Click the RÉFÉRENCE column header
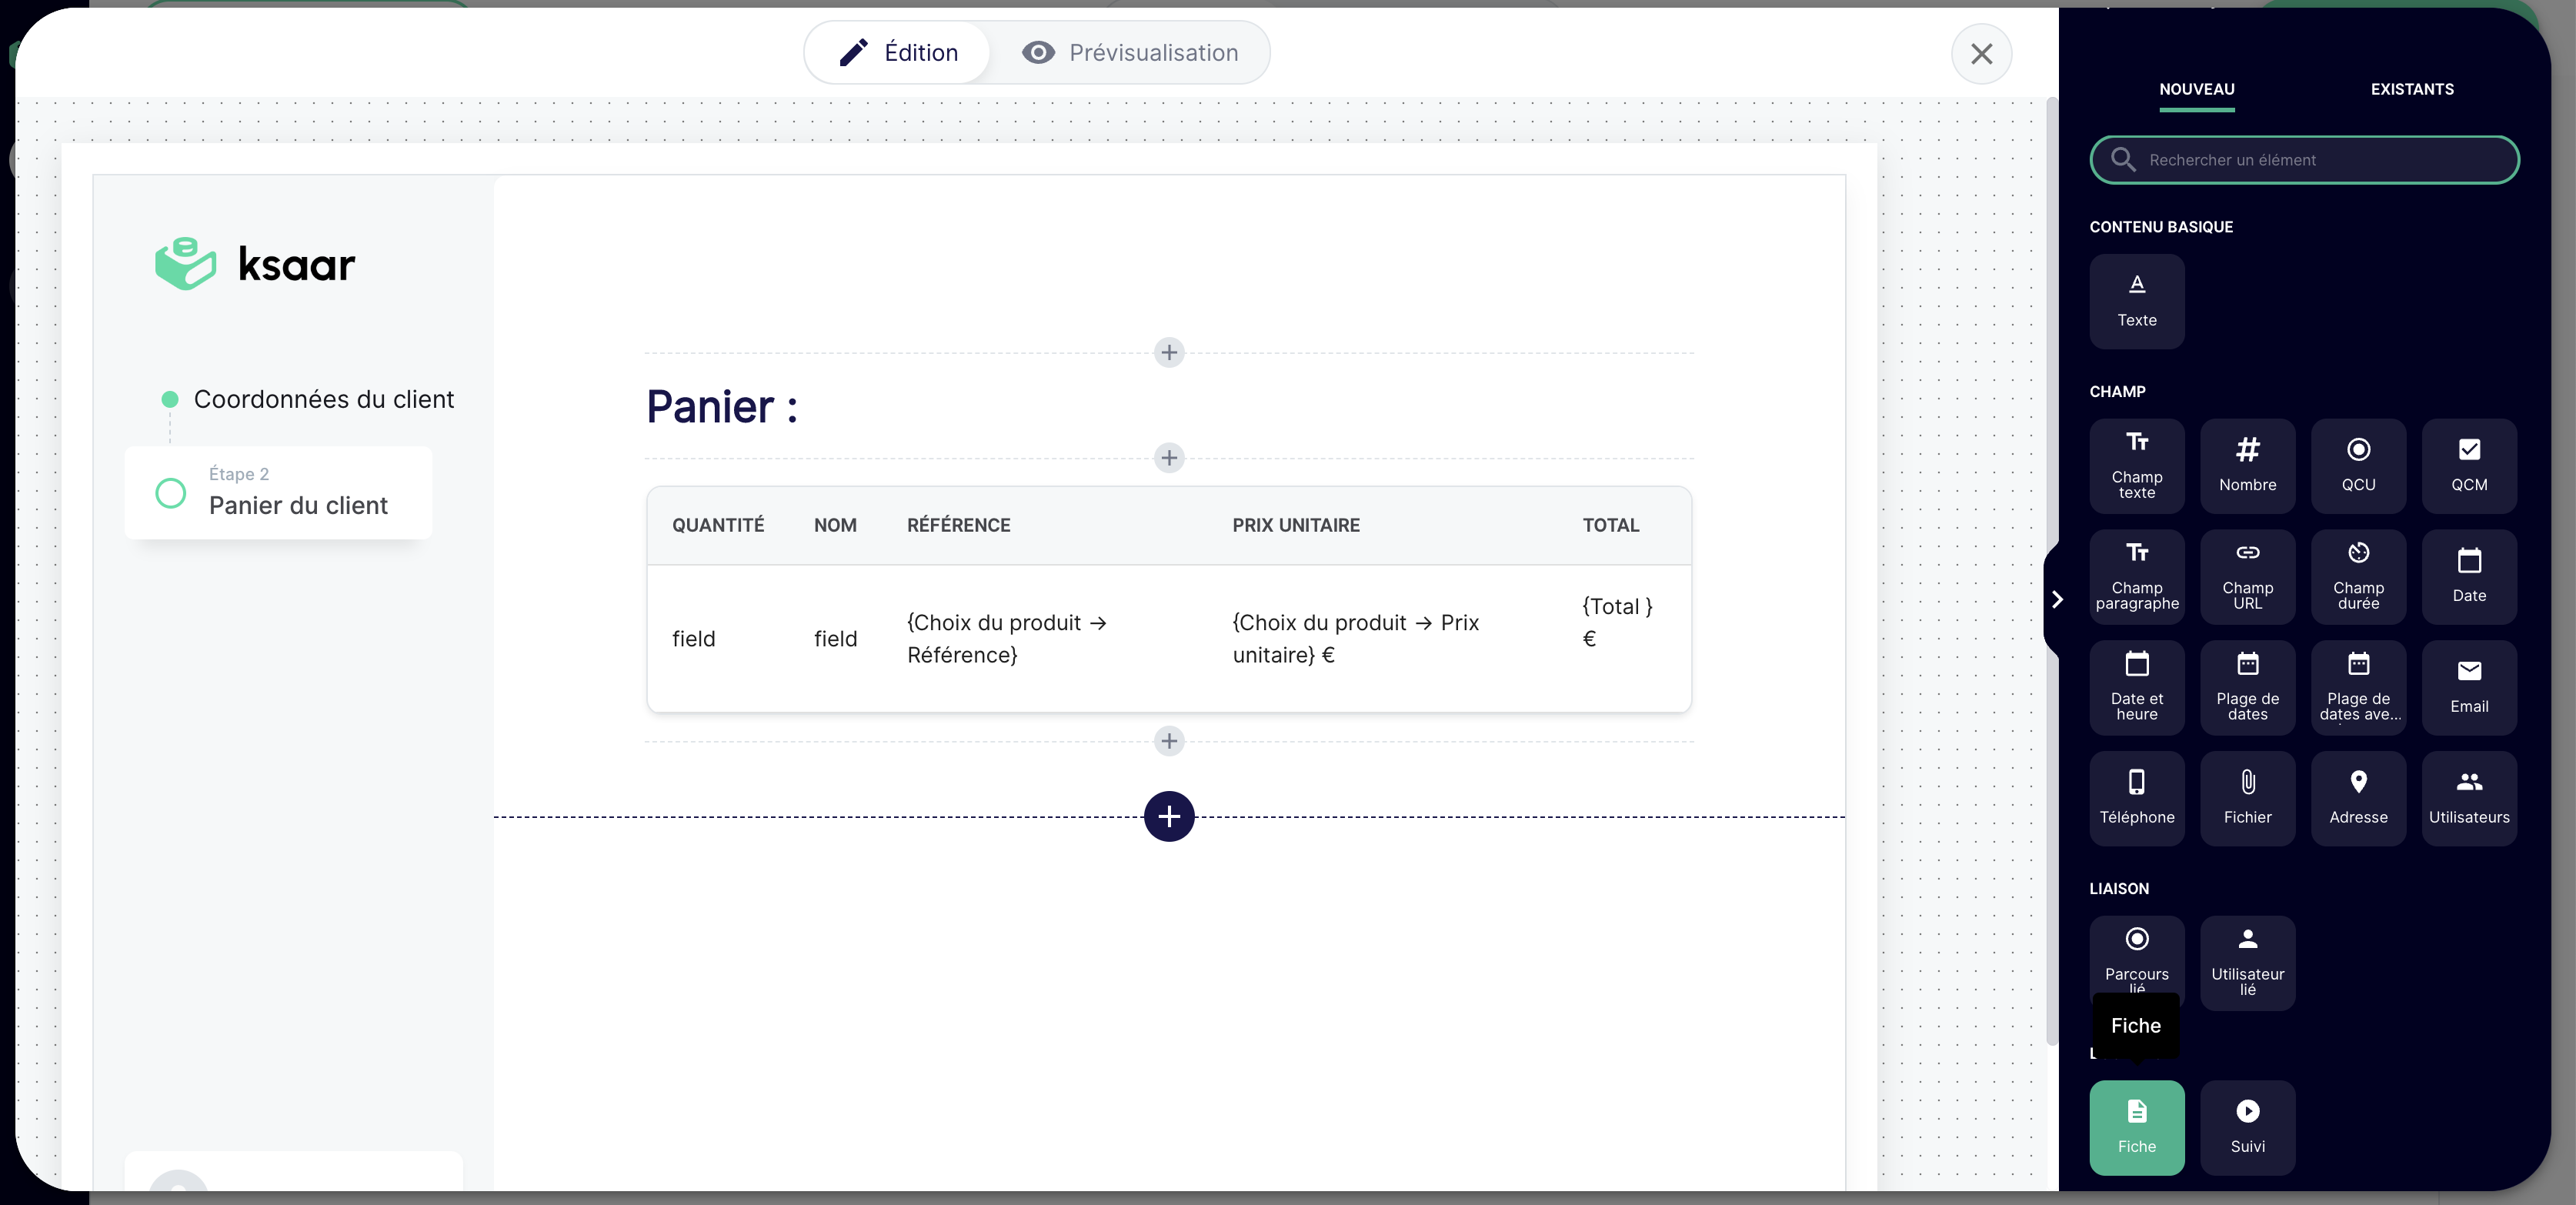This screenshot has height=1205, width=2576. point(958,525)
